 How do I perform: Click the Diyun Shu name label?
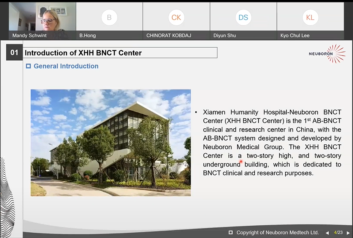224,36
